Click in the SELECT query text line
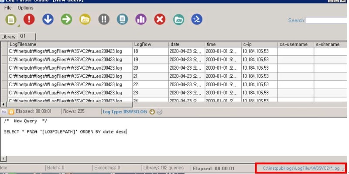The width and height of the screenshot is (349, 174). pos(65,132)
